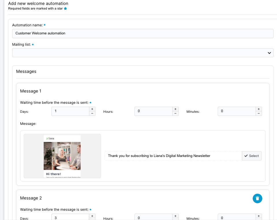Viewport: 277px width, 220px height.
Task: Click the 'Required fields are marked' note
Action: click(35, 8)
